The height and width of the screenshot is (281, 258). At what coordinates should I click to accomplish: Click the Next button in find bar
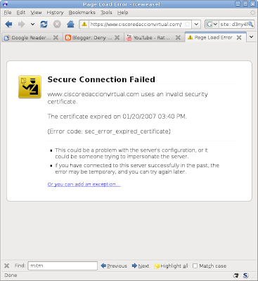141,266
